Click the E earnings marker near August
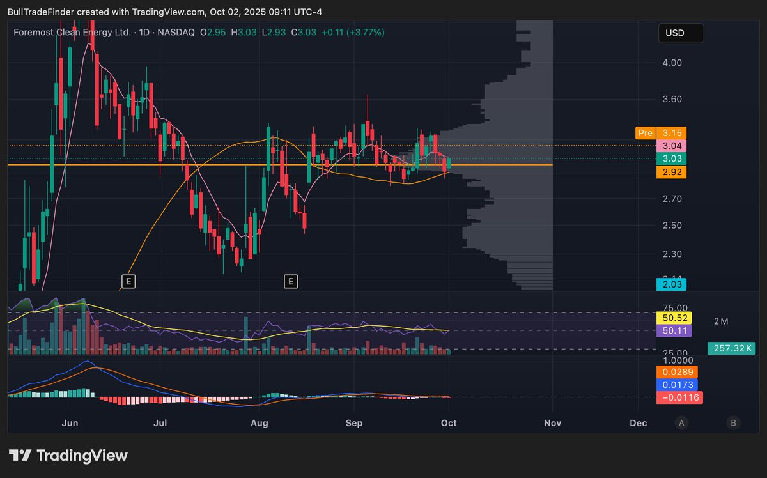Viewport: 767px width, 478px height. click(291, 281)
